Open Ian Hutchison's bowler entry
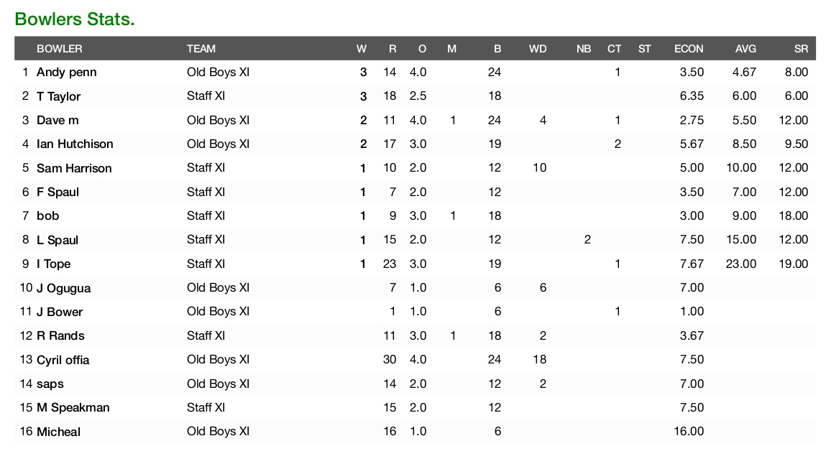The image size is (831, 464). tap(75, 144)
